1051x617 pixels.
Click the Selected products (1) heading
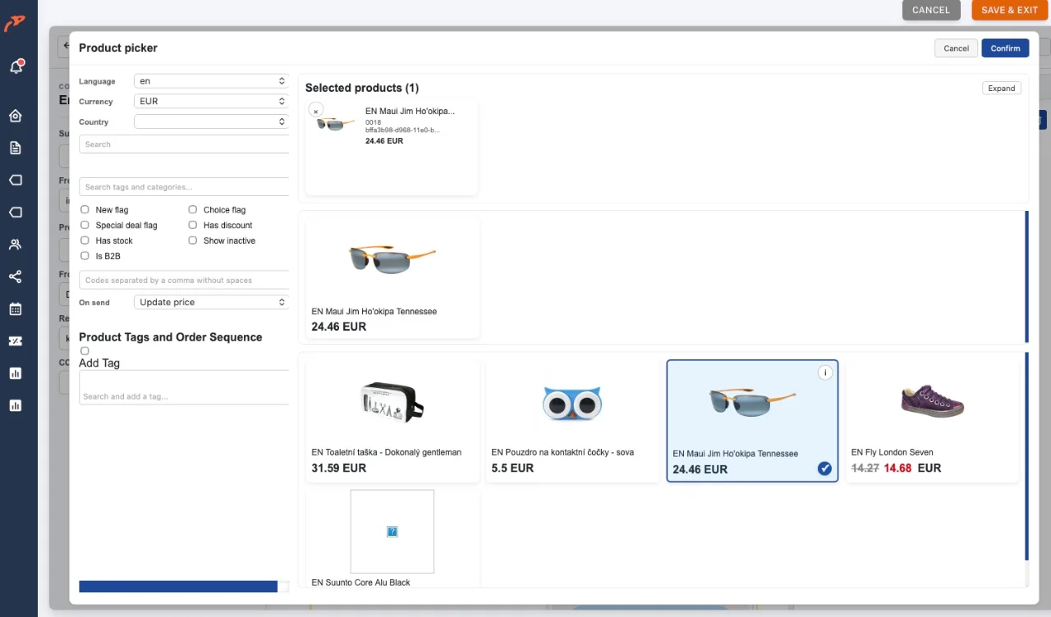tap(362, 88)
